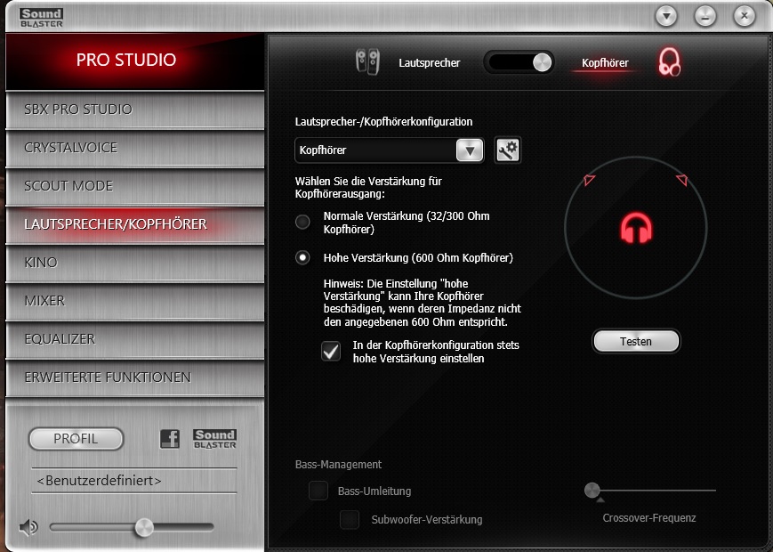Click the PRO STUDIO header banner

click(x=135, y=61)
